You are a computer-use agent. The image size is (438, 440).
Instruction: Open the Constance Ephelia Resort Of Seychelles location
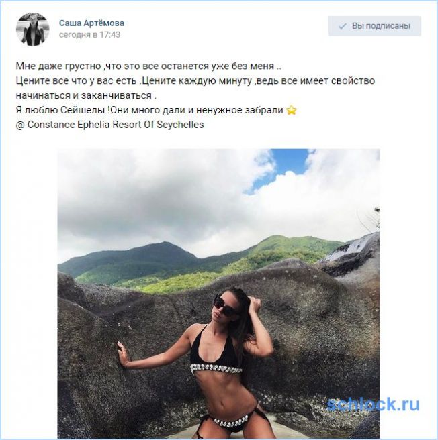[x=116, y=125]
